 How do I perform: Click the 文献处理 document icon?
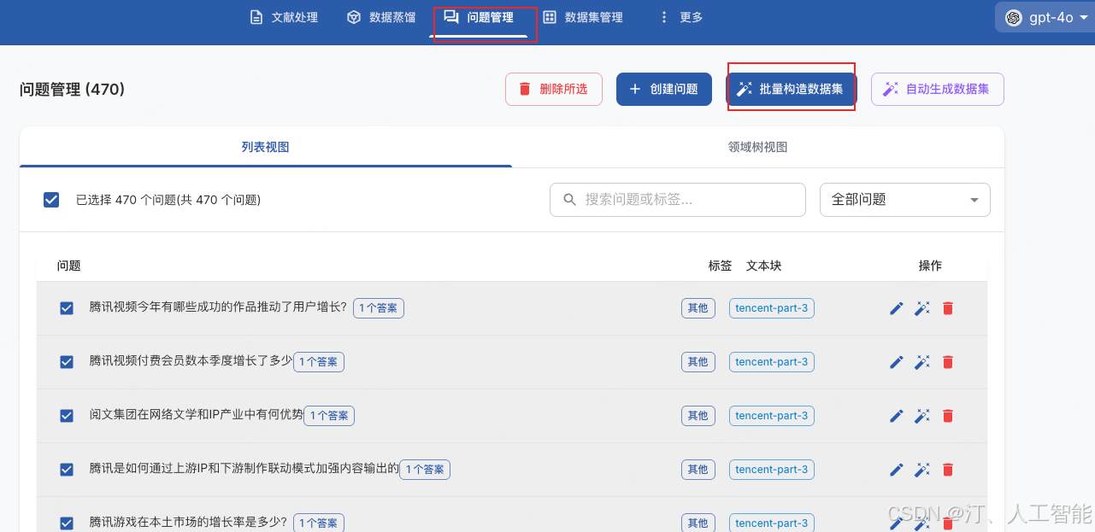256,17
